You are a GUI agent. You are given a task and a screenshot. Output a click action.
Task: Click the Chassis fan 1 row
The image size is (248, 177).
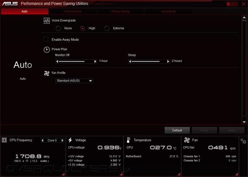pyautogui.click(x=210, y=156)
